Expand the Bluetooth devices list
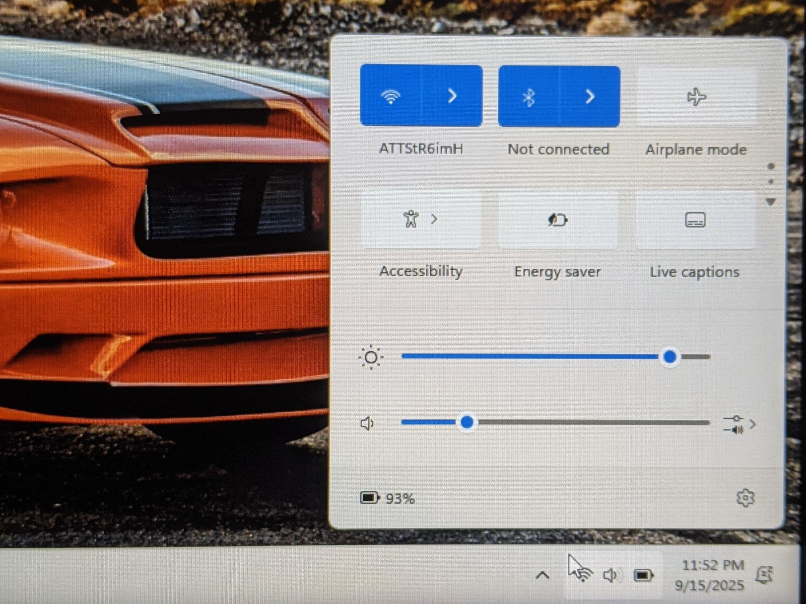 pos(590,97)
